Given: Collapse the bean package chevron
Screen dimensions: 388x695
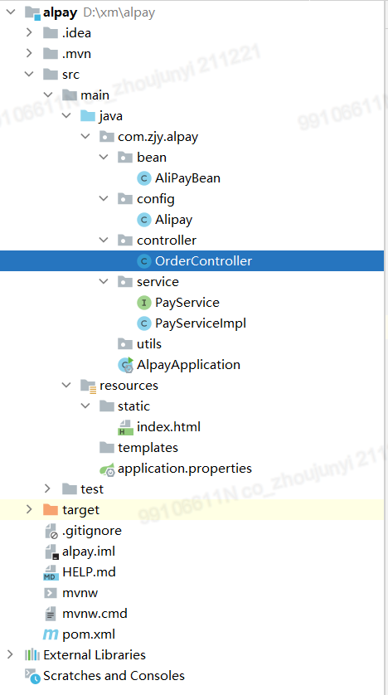Looking at the screenshot, I should 104,158.
